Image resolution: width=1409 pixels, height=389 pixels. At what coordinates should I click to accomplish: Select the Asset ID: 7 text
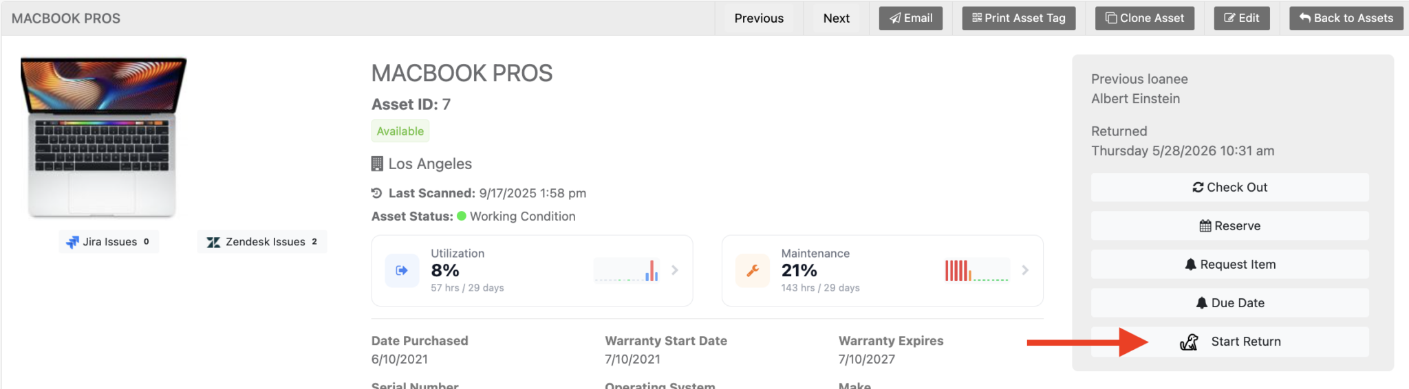pyautogui.click(x=411, y=104)
